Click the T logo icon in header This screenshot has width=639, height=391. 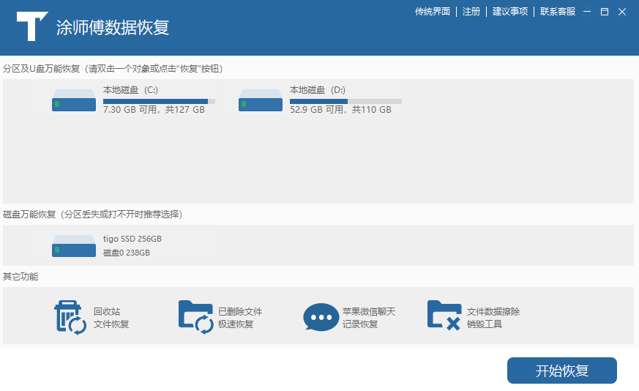(x=32, y=26)
